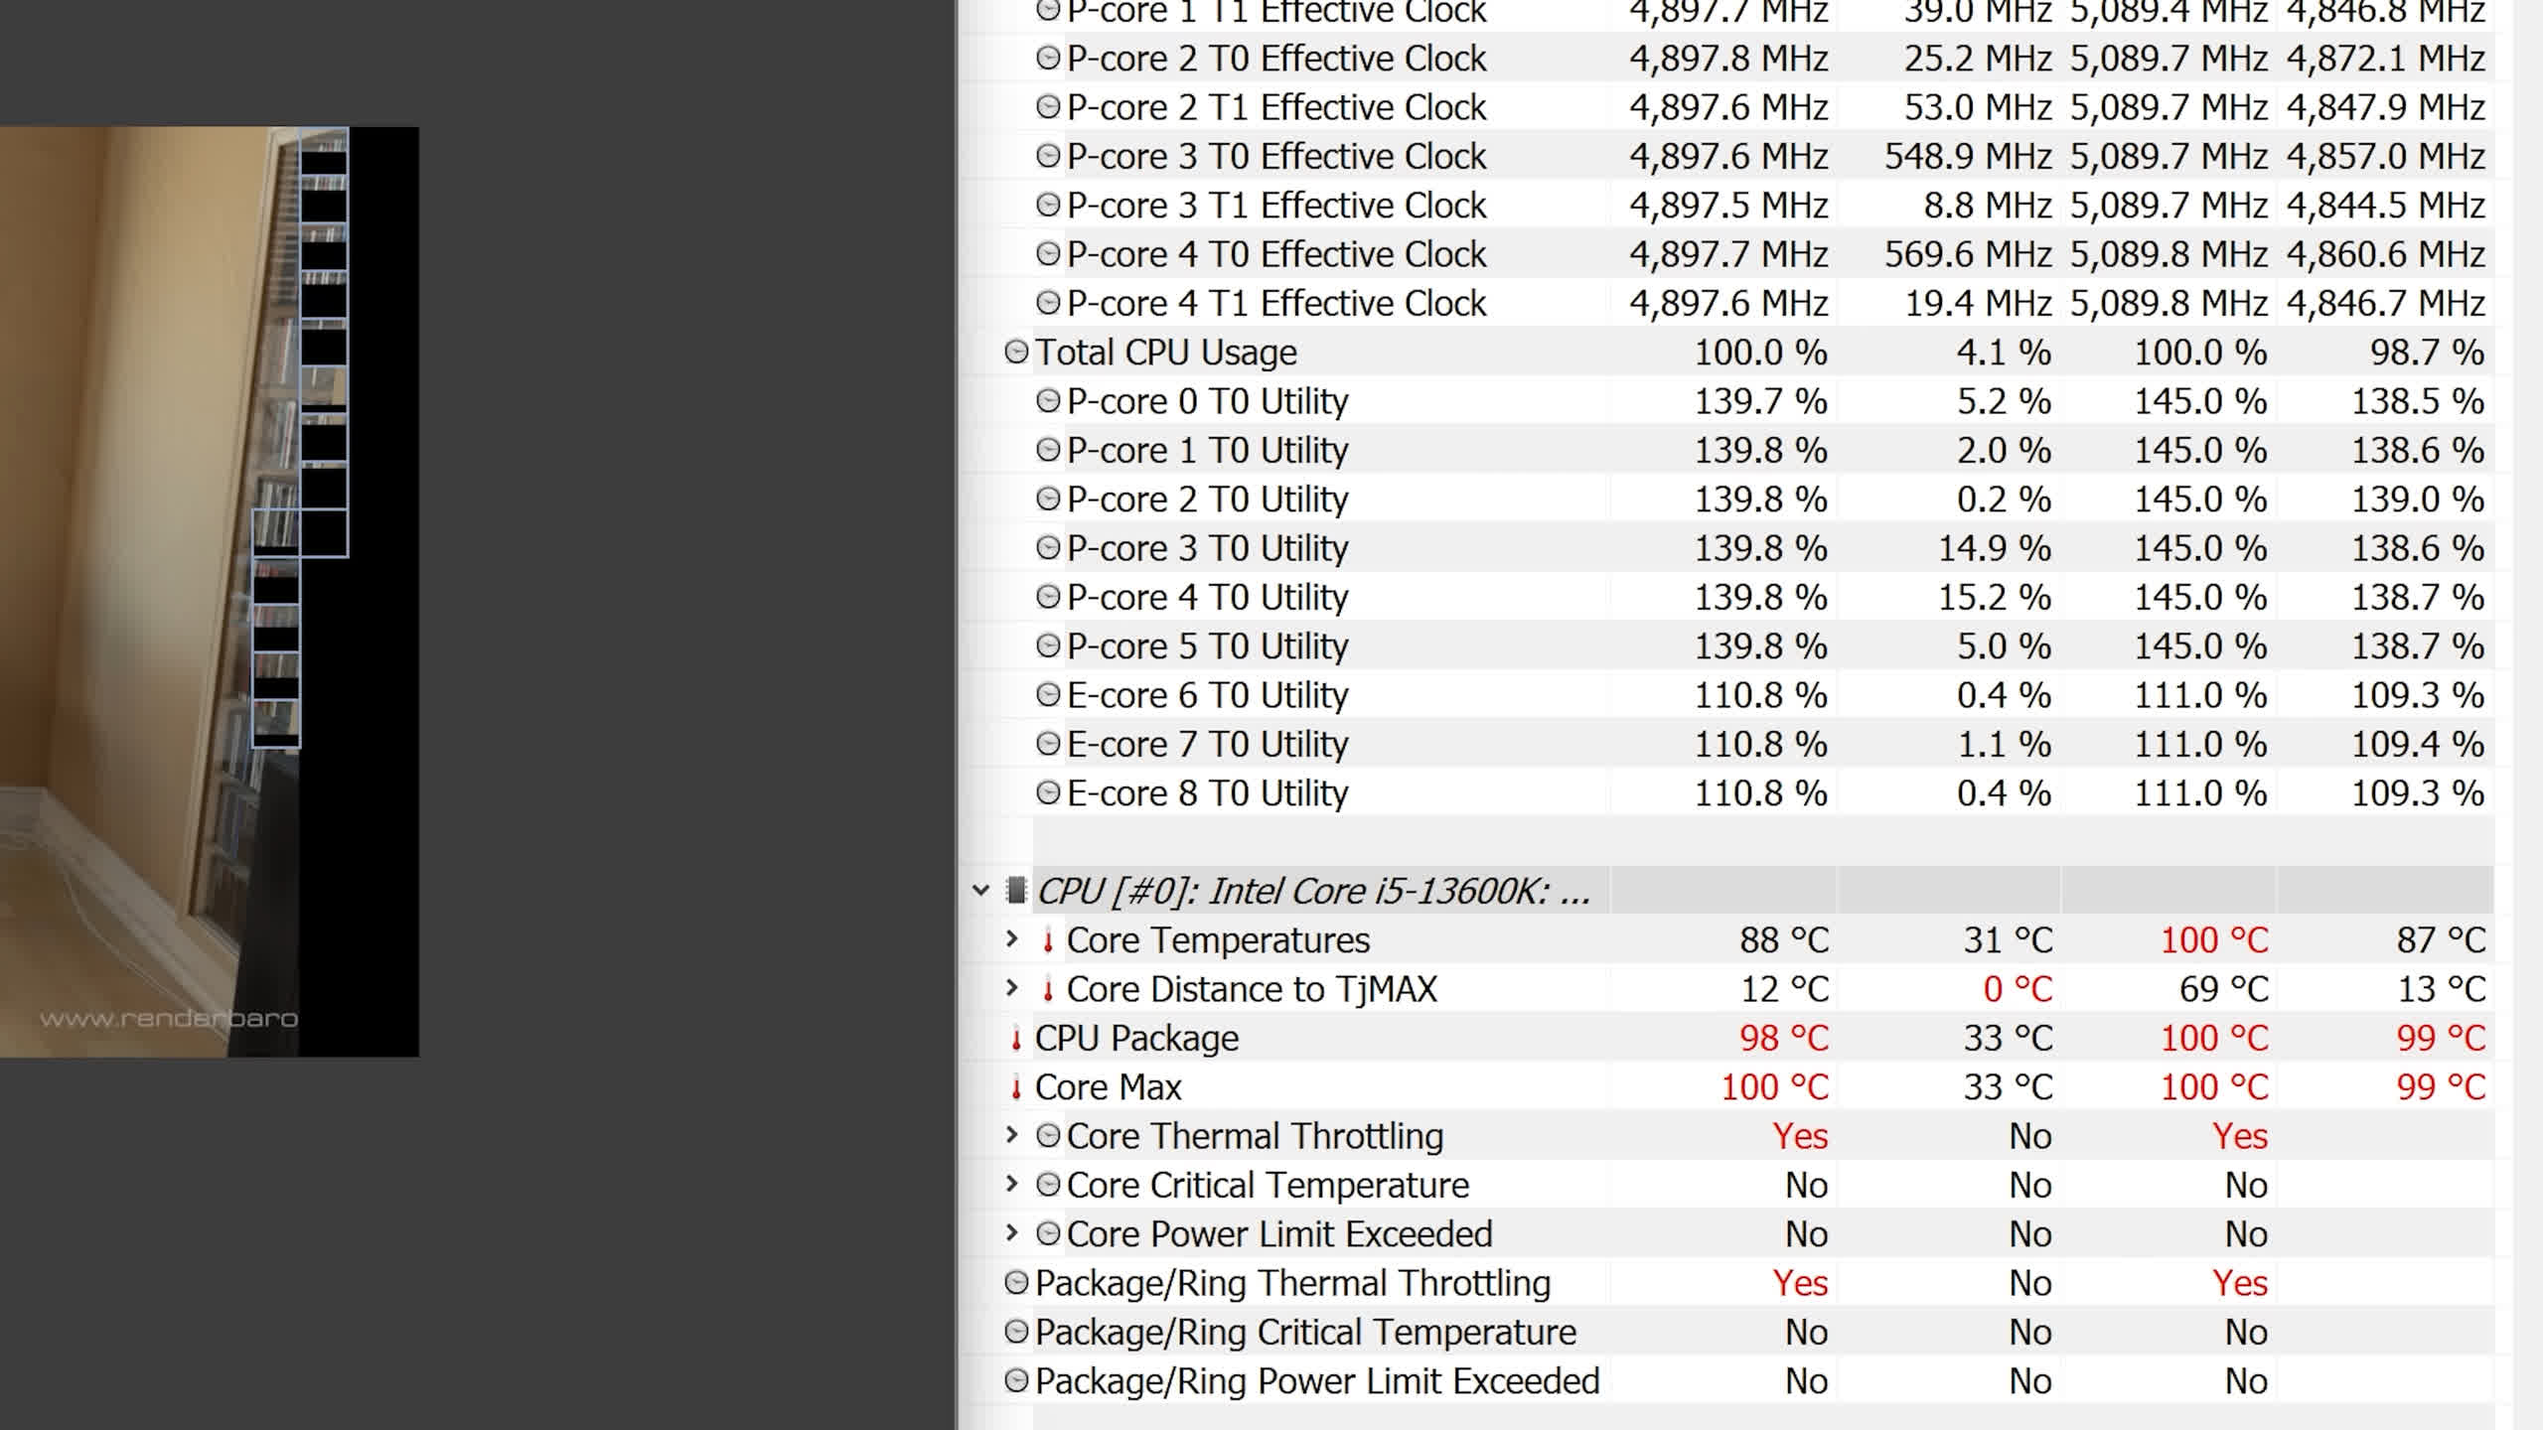
Task: Expand the Core Thermal Throttling row
Action: (x=1011, y=1135)
